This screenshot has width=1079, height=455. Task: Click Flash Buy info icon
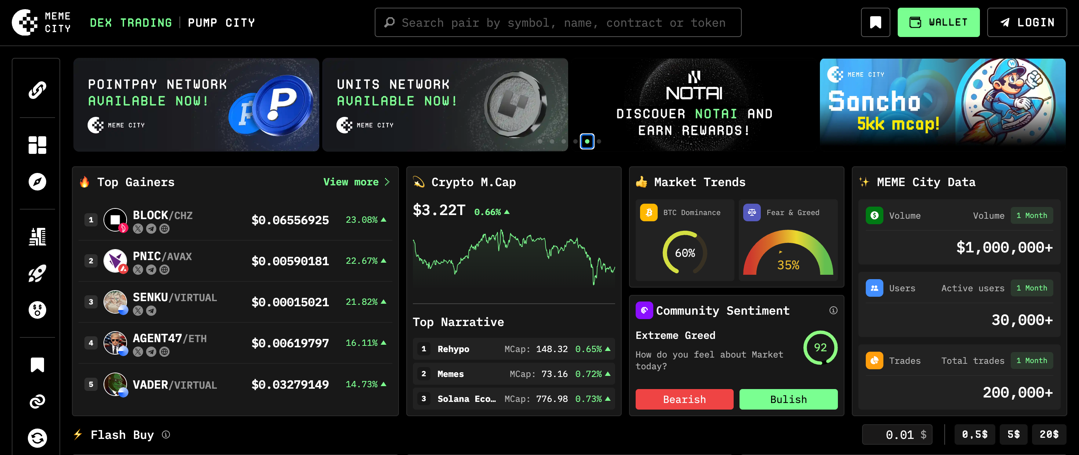(166, 434)
